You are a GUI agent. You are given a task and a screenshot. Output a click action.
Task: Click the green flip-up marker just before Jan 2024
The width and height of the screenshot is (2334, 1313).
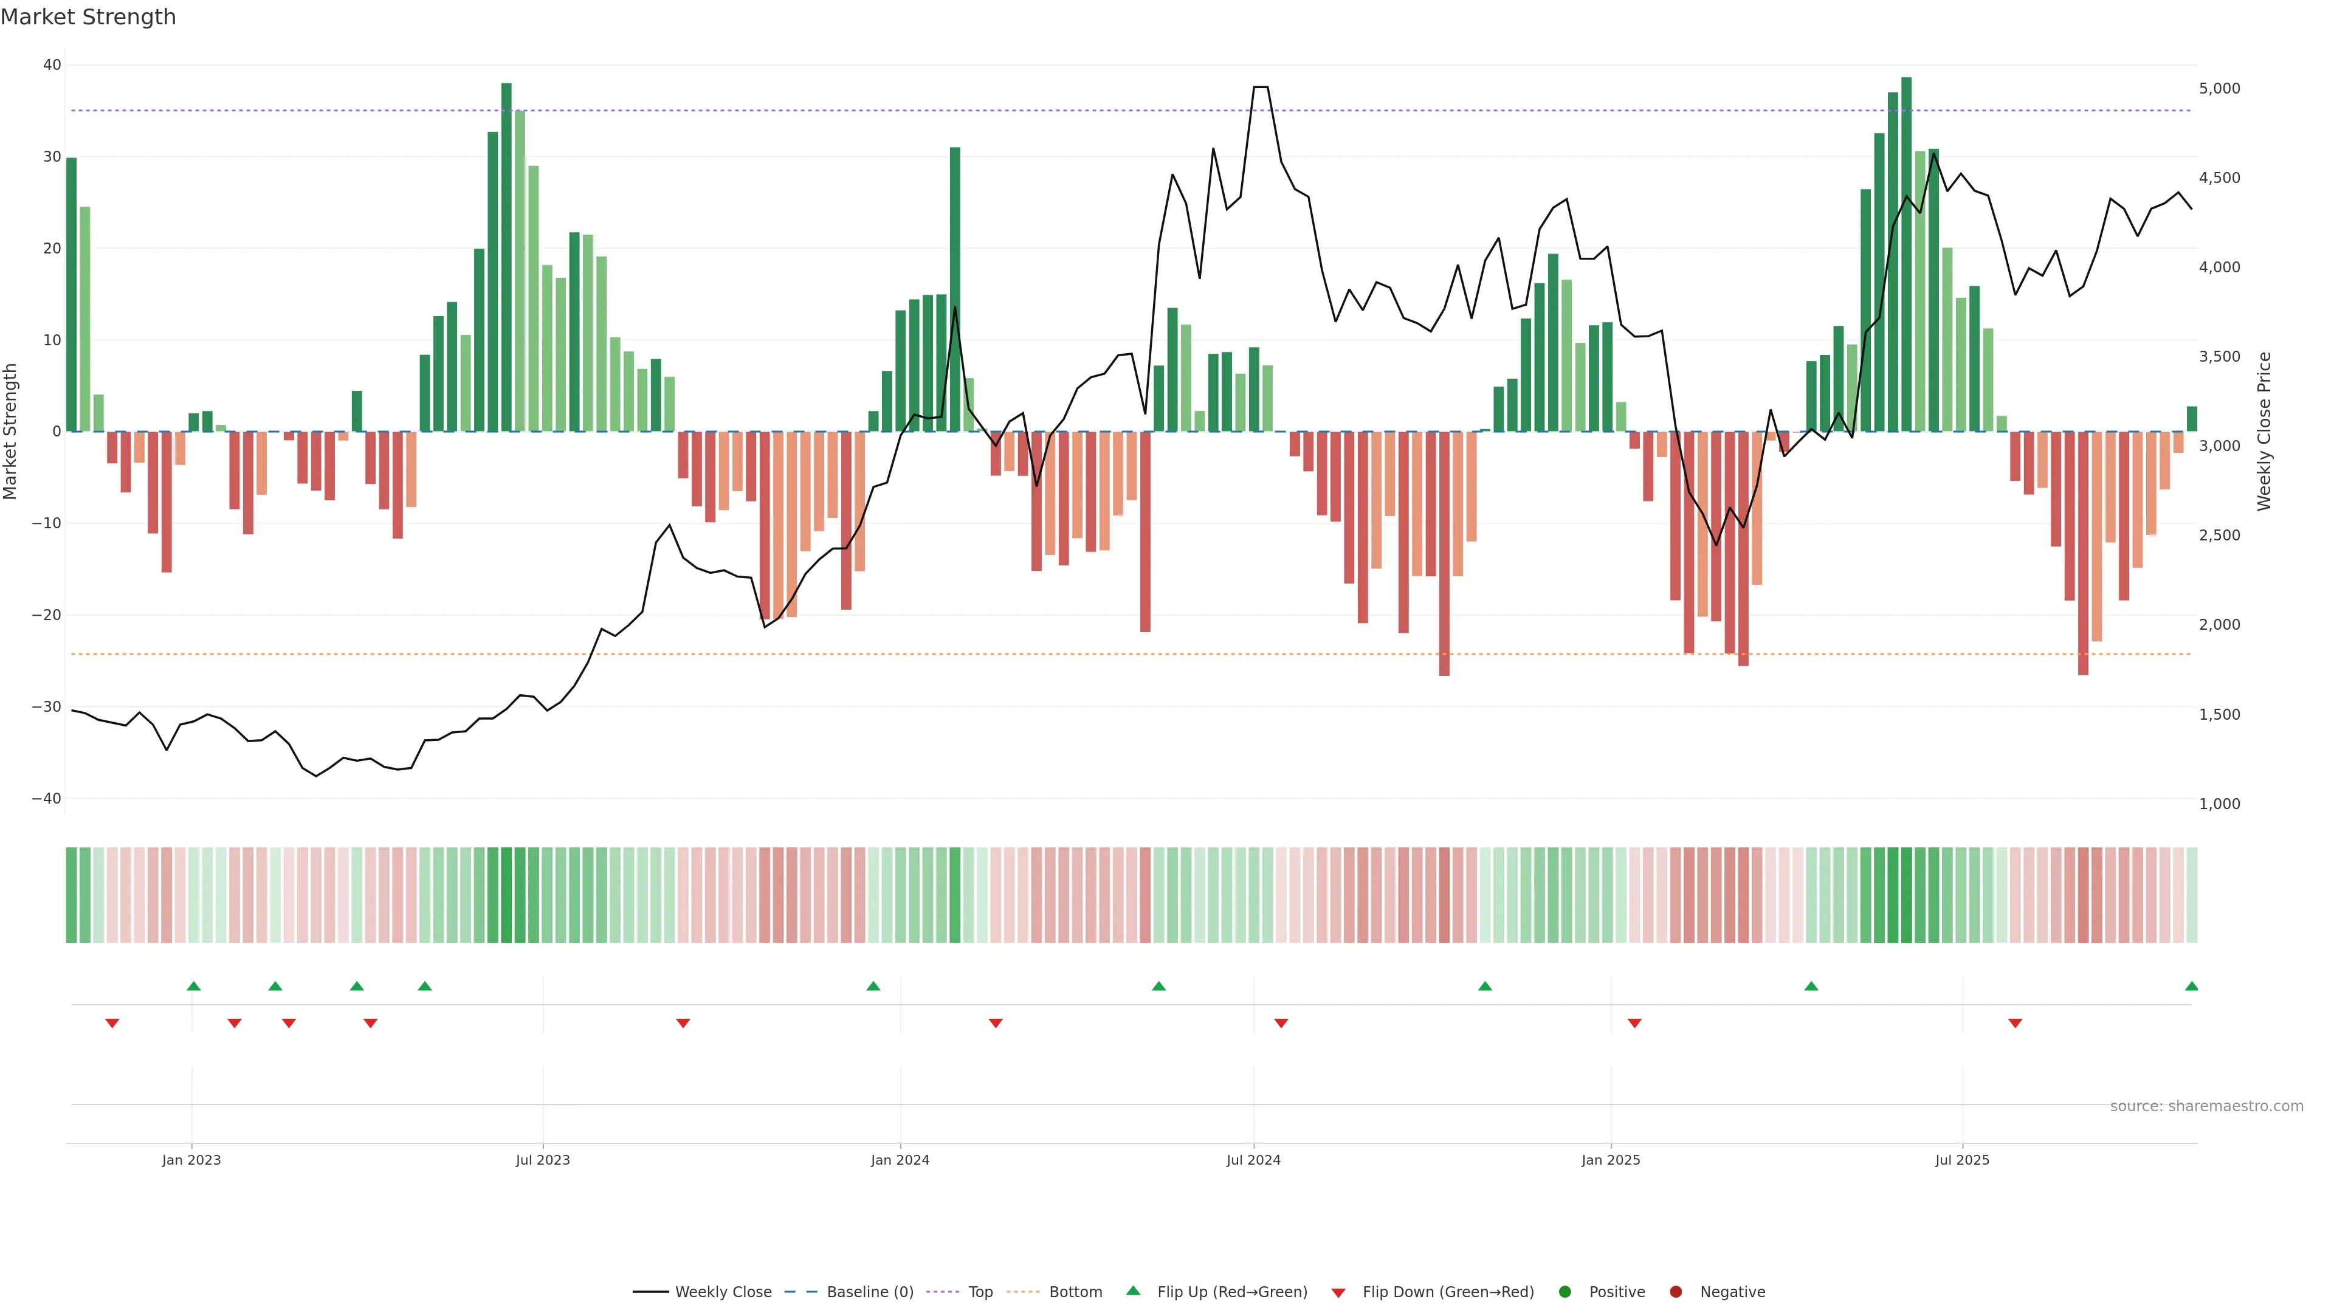[x=873, y=986]
